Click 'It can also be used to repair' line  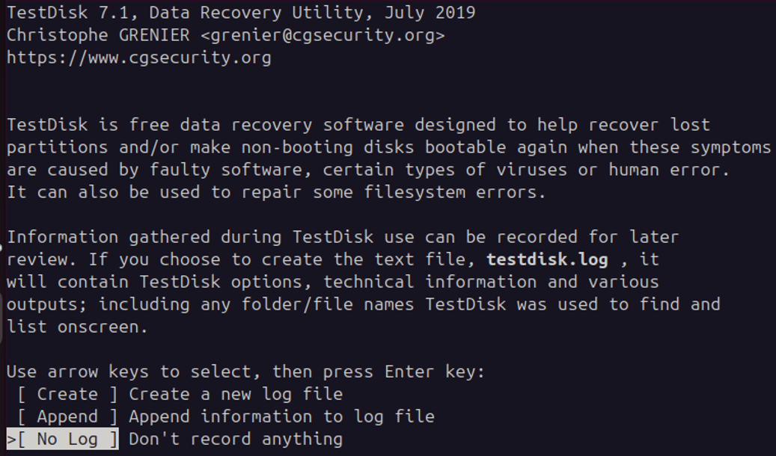click(276, 192)
